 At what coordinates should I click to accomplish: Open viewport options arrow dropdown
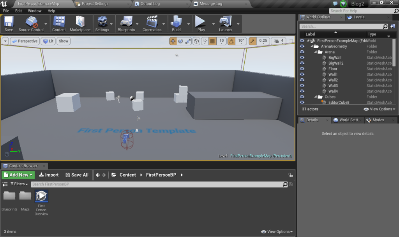pyautogui.click(x=5, y=41)
